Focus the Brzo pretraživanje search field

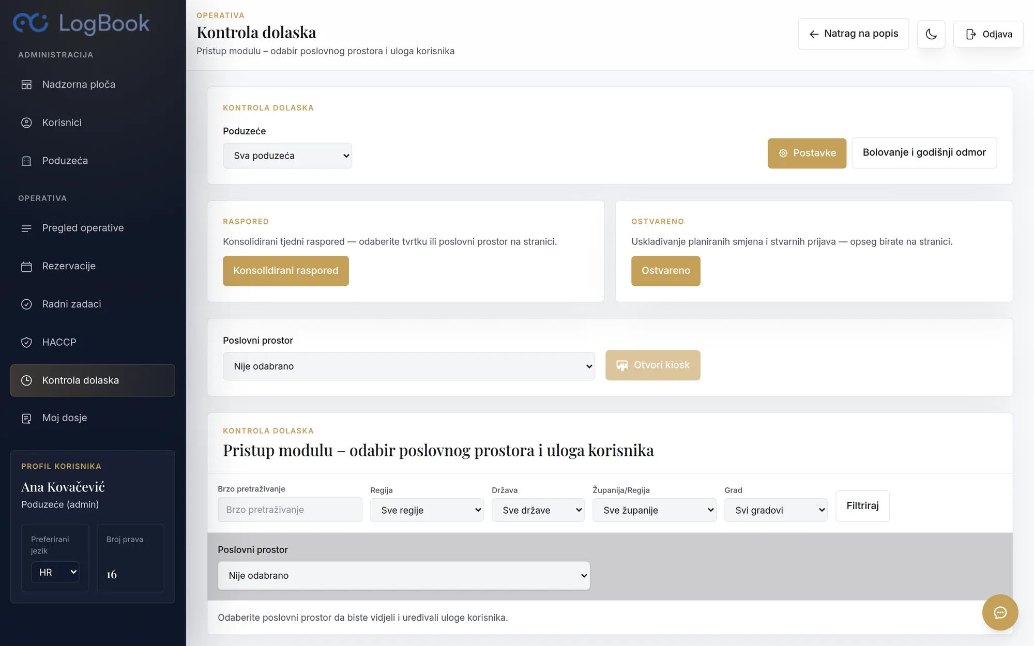[290, 510]
